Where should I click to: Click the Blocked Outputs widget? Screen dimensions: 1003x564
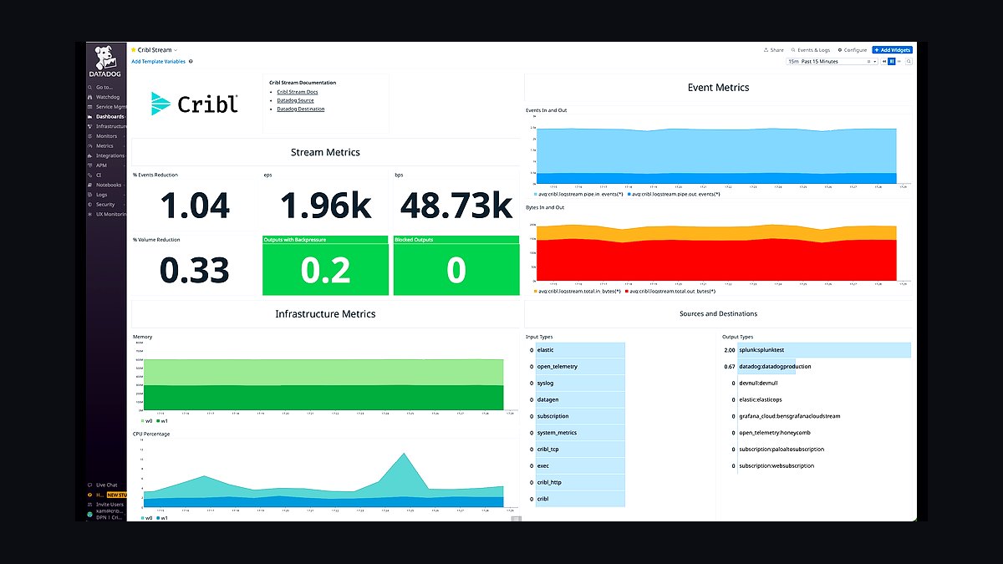point(456,266)
